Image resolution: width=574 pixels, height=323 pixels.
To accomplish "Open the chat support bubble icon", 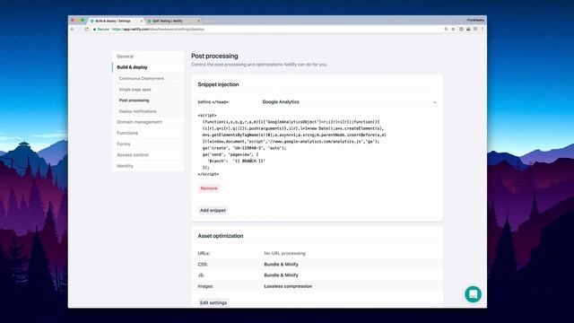I will [x=473, y=294].
